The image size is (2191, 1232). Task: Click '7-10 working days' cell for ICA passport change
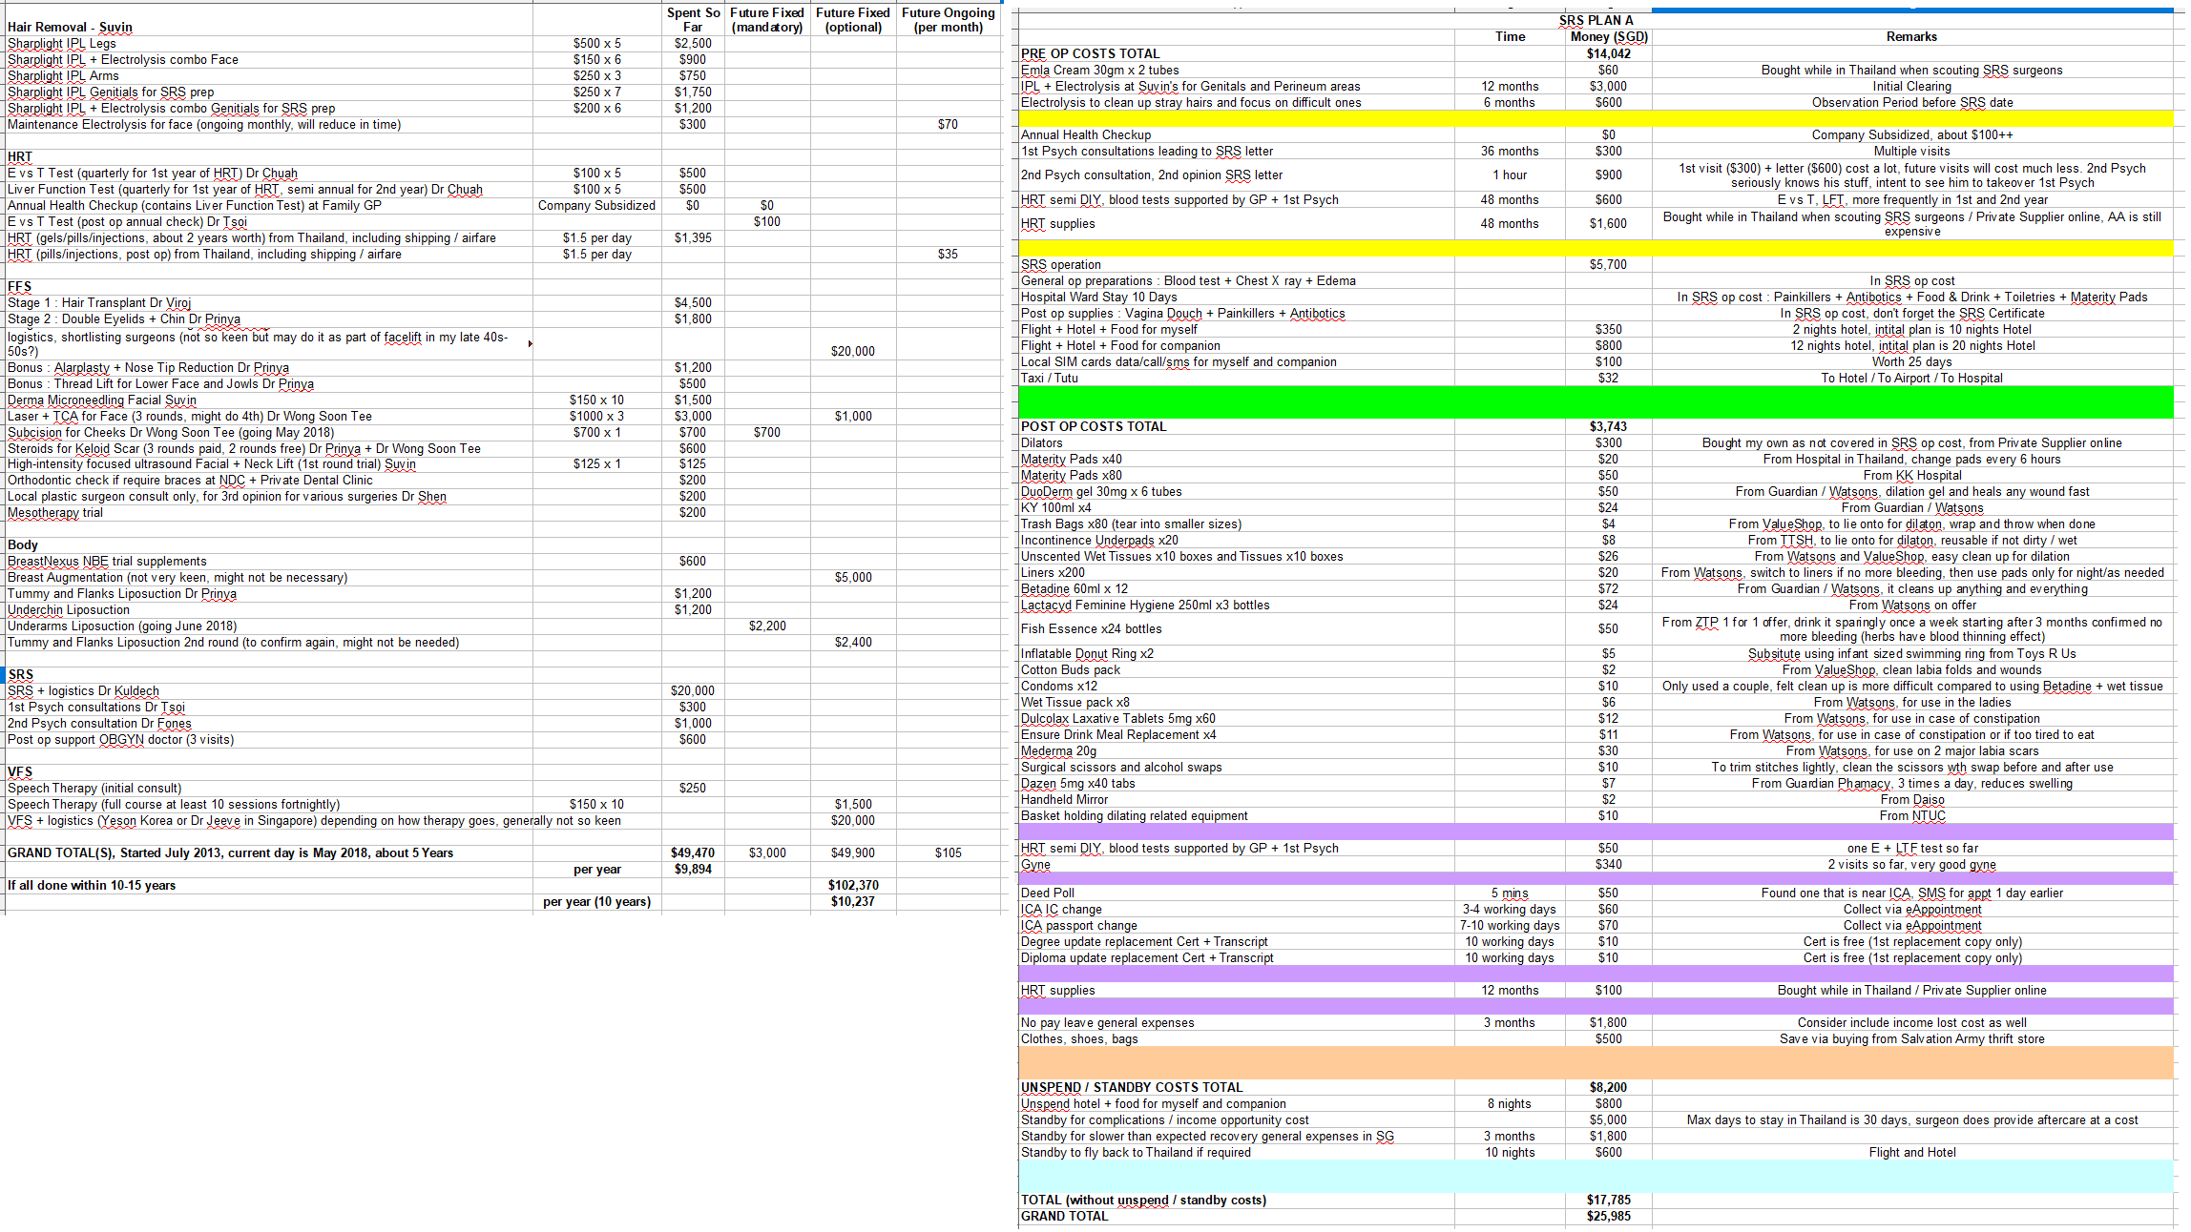tap(1510, 925)
